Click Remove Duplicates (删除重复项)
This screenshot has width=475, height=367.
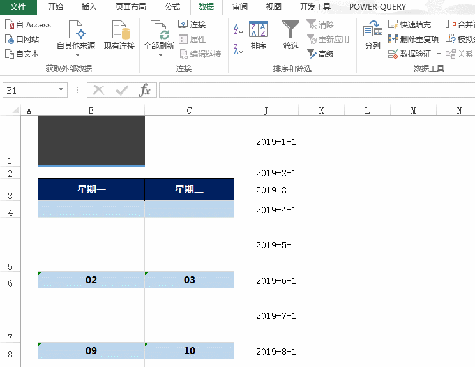[413, 40]
